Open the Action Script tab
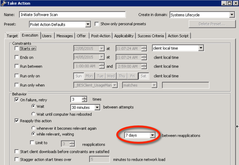 click(x=178, y=36)
